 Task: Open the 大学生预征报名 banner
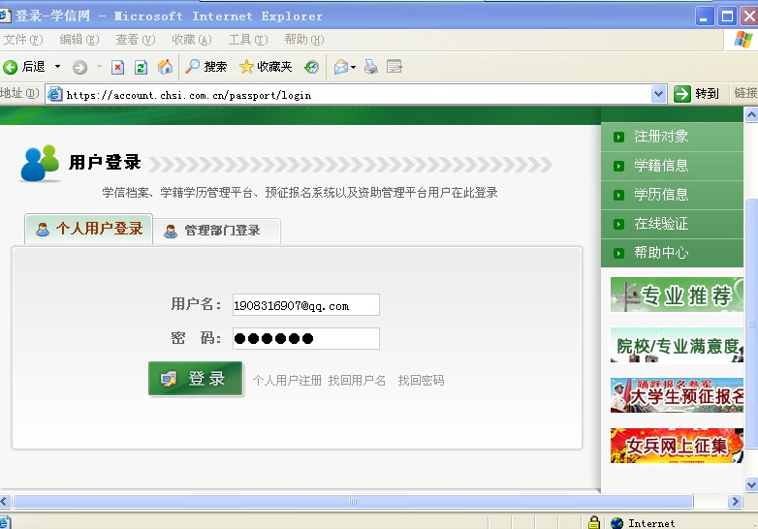(x=677, y=395)
